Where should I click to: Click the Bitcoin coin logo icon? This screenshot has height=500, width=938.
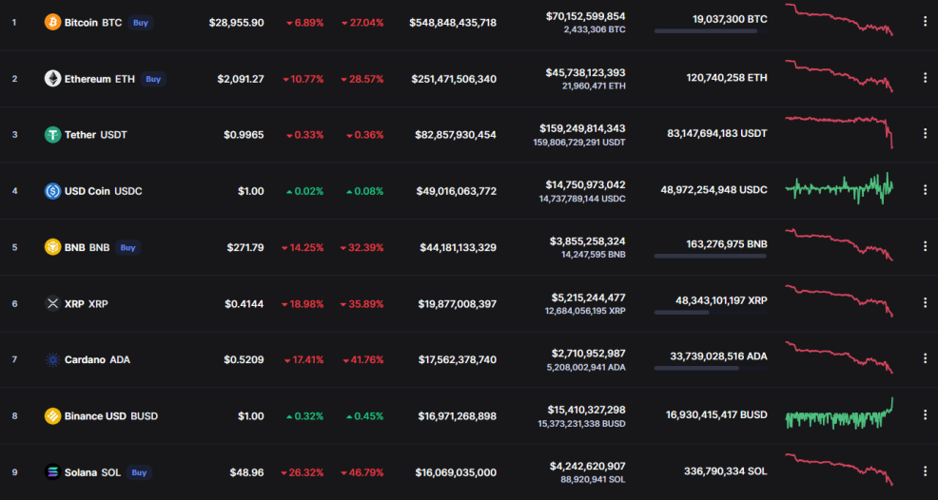point(52,23)
